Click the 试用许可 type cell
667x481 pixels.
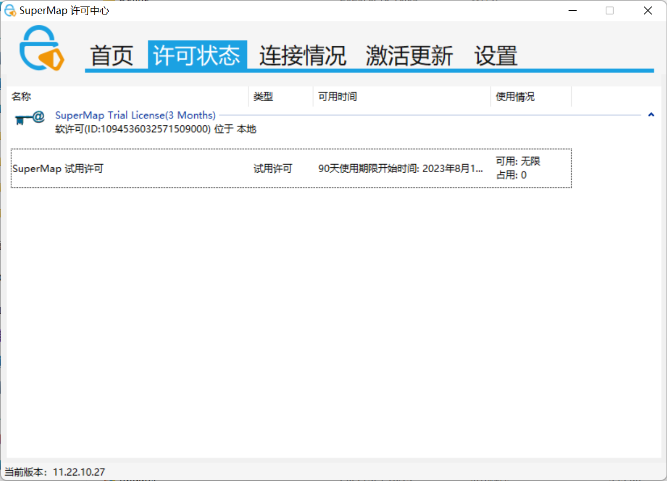pos(273,168)
